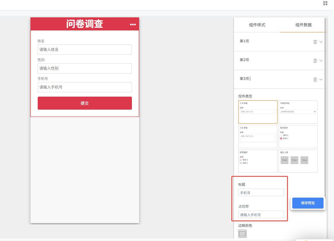Click the 保存预览 button
This screenshot has height=241, width=334.
click(x=308, y=203)
